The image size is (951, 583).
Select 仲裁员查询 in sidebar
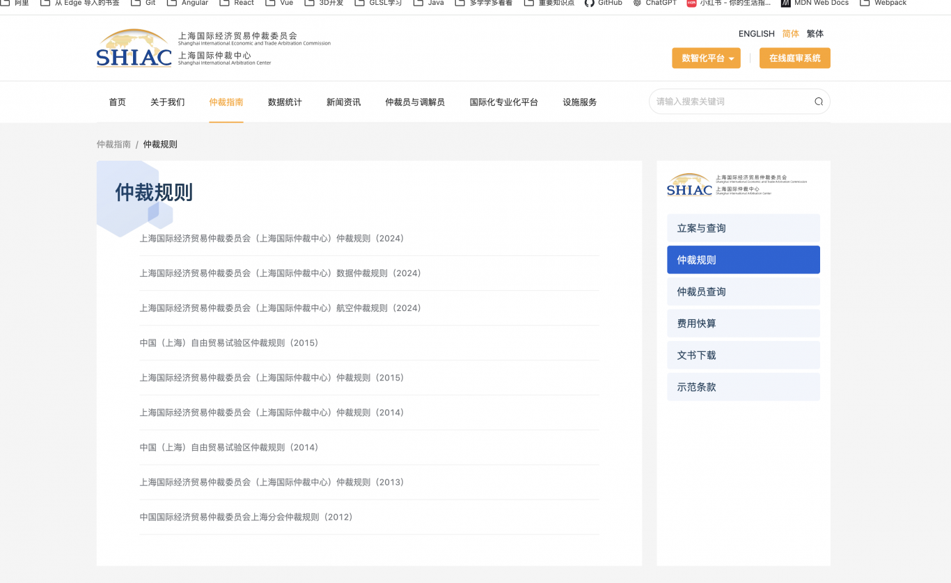(x=744, y=291)
